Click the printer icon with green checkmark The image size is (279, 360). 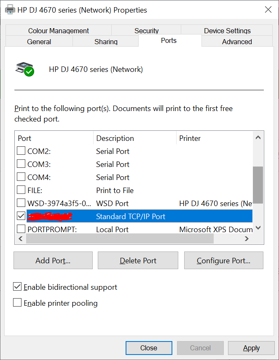[24, 69]
